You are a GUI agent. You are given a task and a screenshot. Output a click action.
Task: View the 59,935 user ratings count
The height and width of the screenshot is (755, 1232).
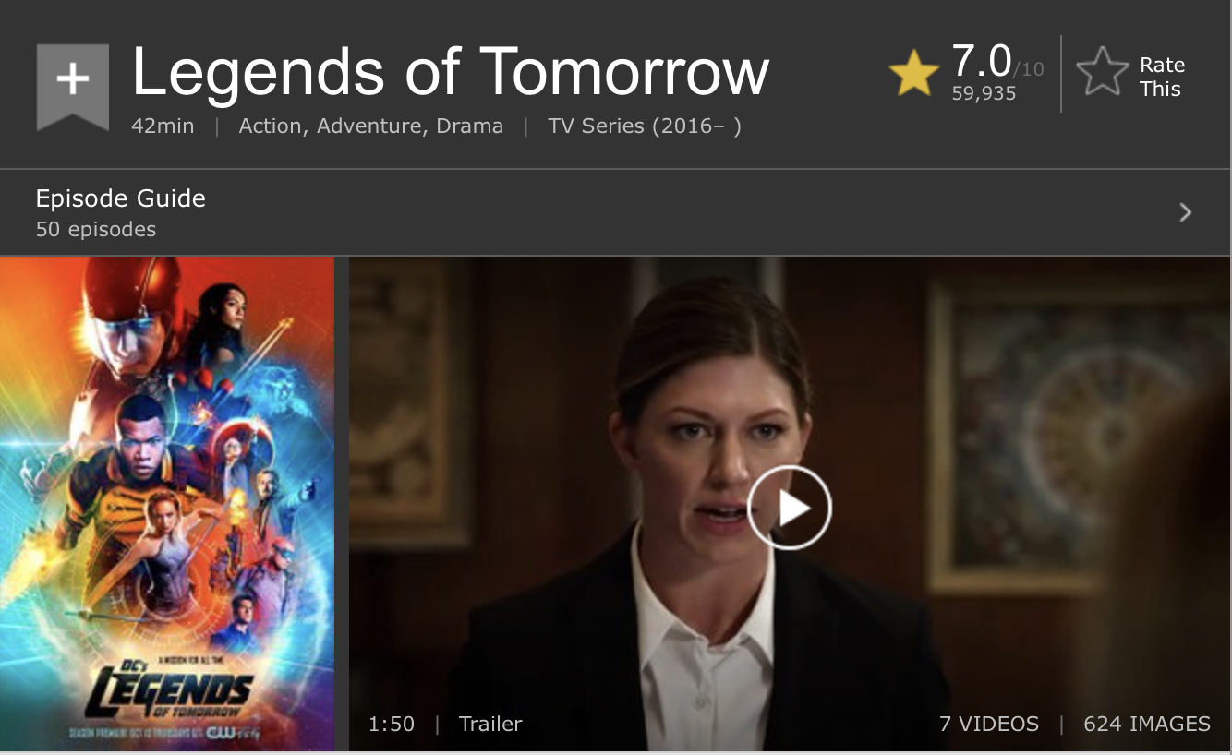pos(984,93)
